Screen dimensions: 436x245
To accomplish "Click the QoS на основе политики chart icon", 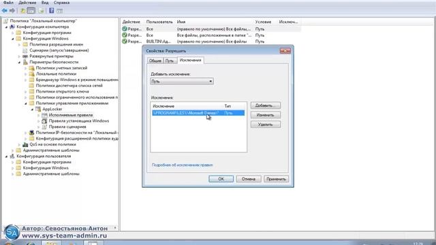I will [x=25, y=144].
